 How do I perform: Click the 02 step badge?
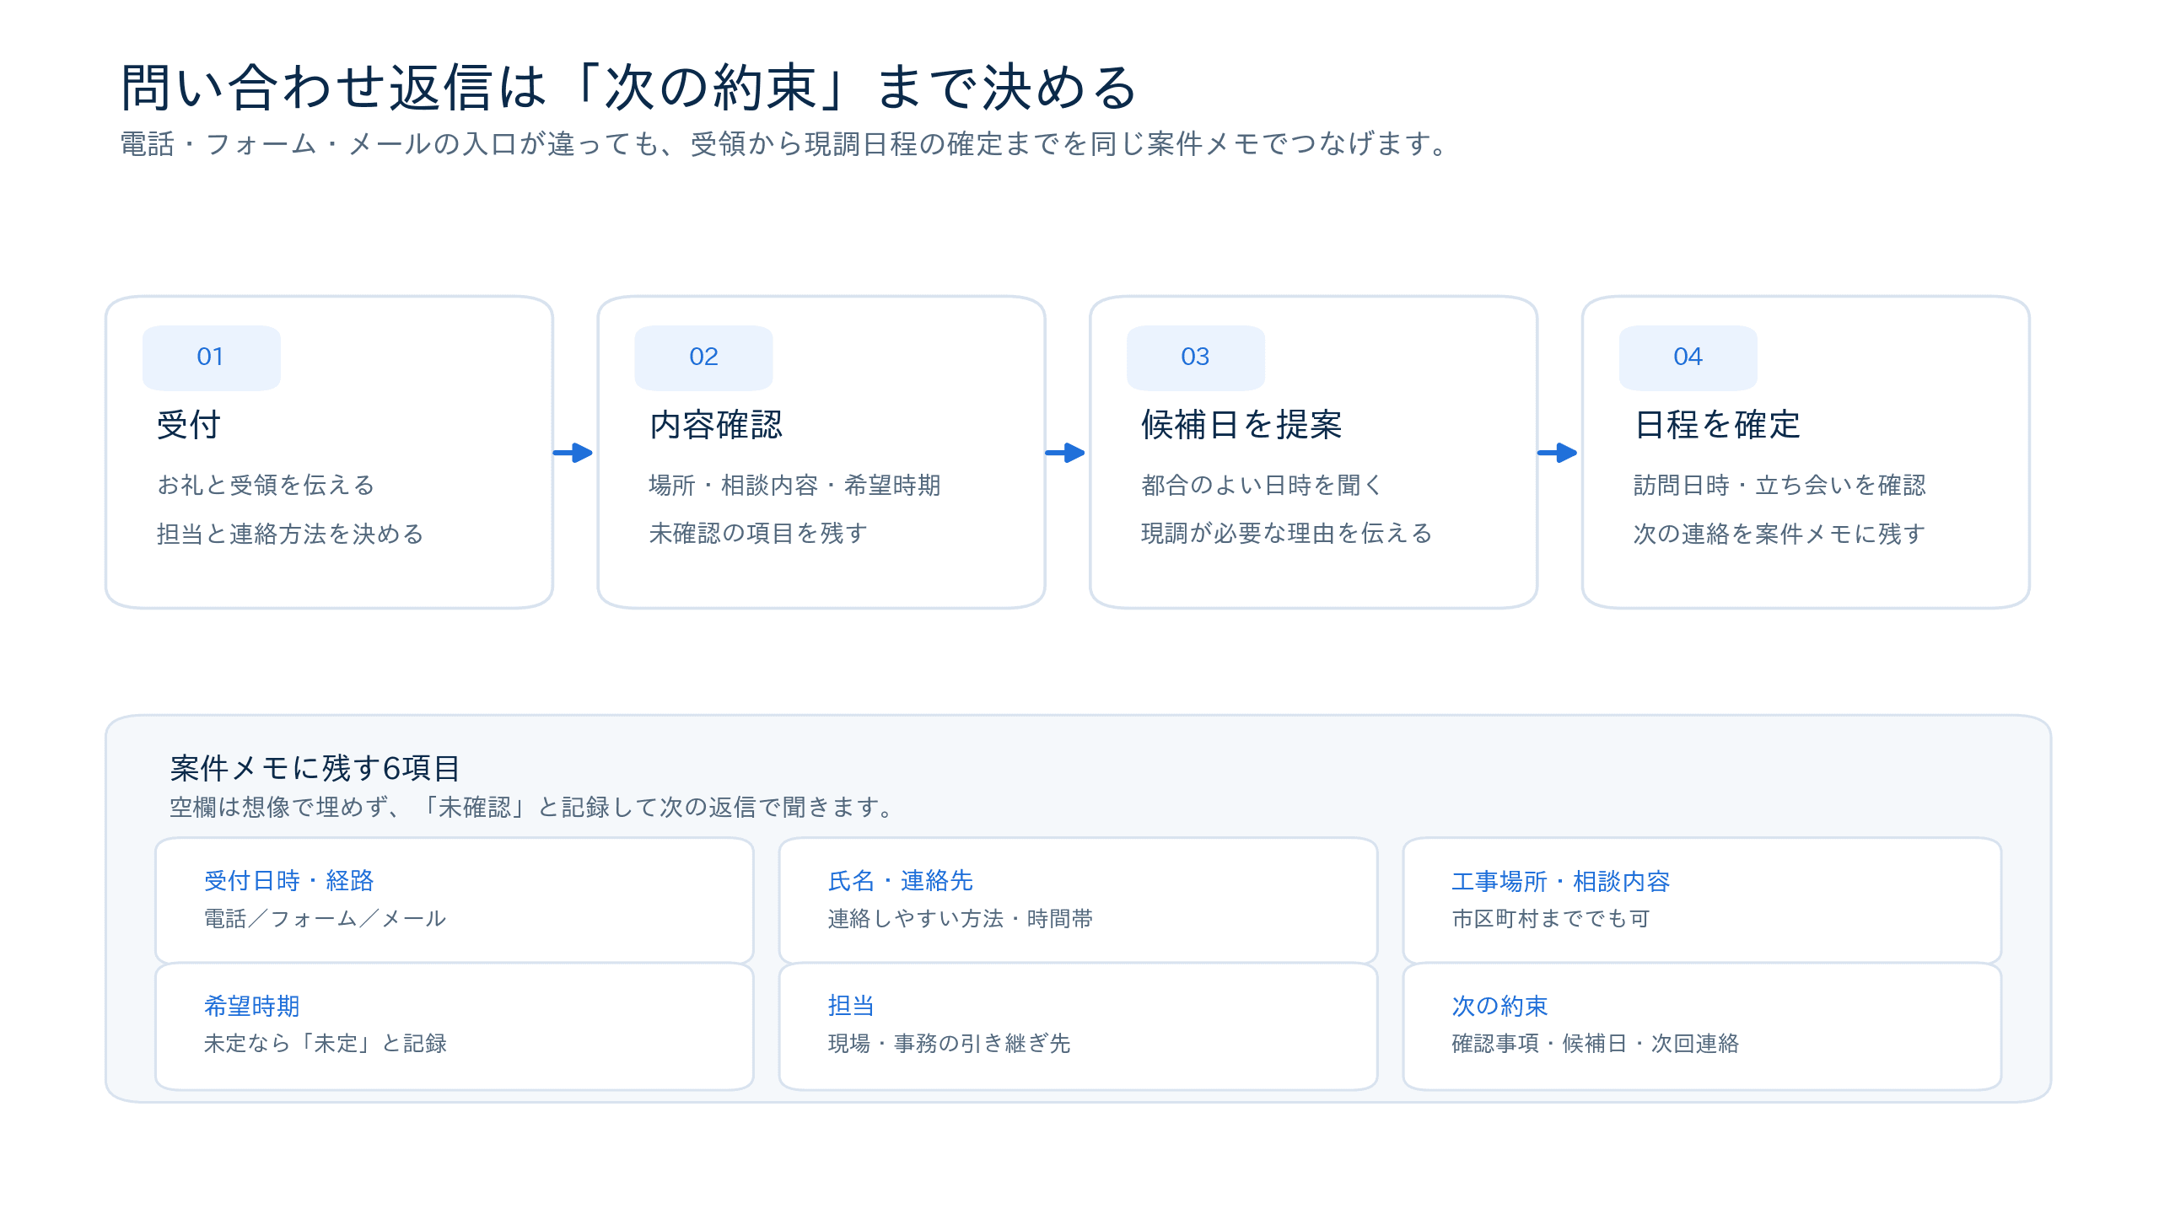pos(703,357)
